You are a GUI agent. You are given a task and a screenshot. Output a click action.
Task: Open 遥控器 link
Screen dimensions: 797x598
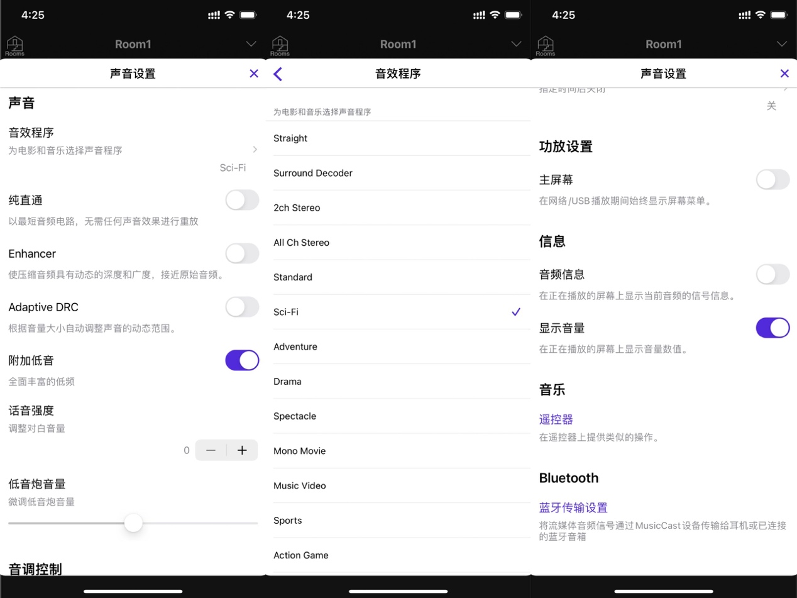[x=556, y=419]
